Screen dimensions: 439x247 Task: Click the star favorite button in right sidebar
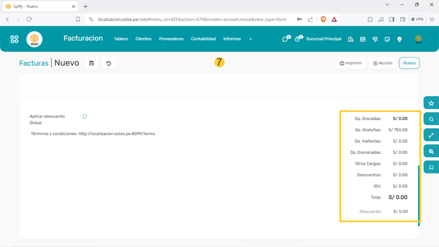(431, 103)
